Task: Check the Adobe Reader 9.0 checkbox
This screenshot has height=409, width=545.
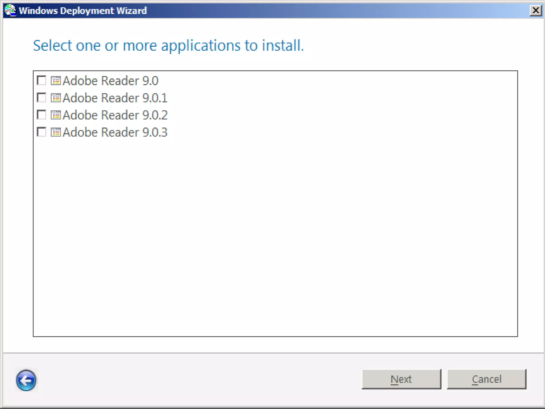Action: [42, 80]
